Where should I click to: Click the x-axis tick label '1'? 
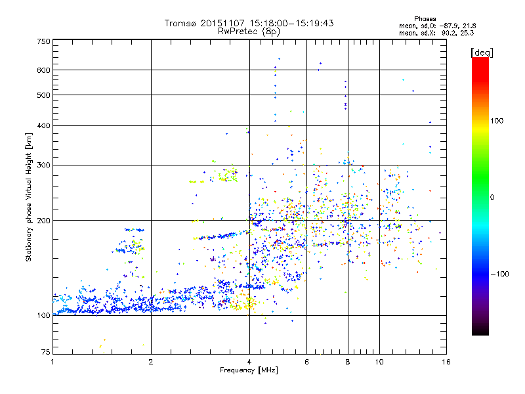[x=52, y=362]
